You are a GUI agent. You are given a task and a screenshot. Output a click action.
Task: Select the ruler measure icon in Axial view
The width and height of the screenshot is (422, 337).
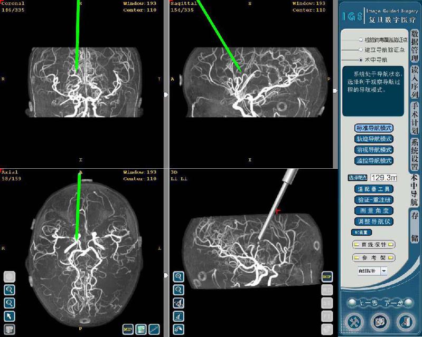point(154,329)
